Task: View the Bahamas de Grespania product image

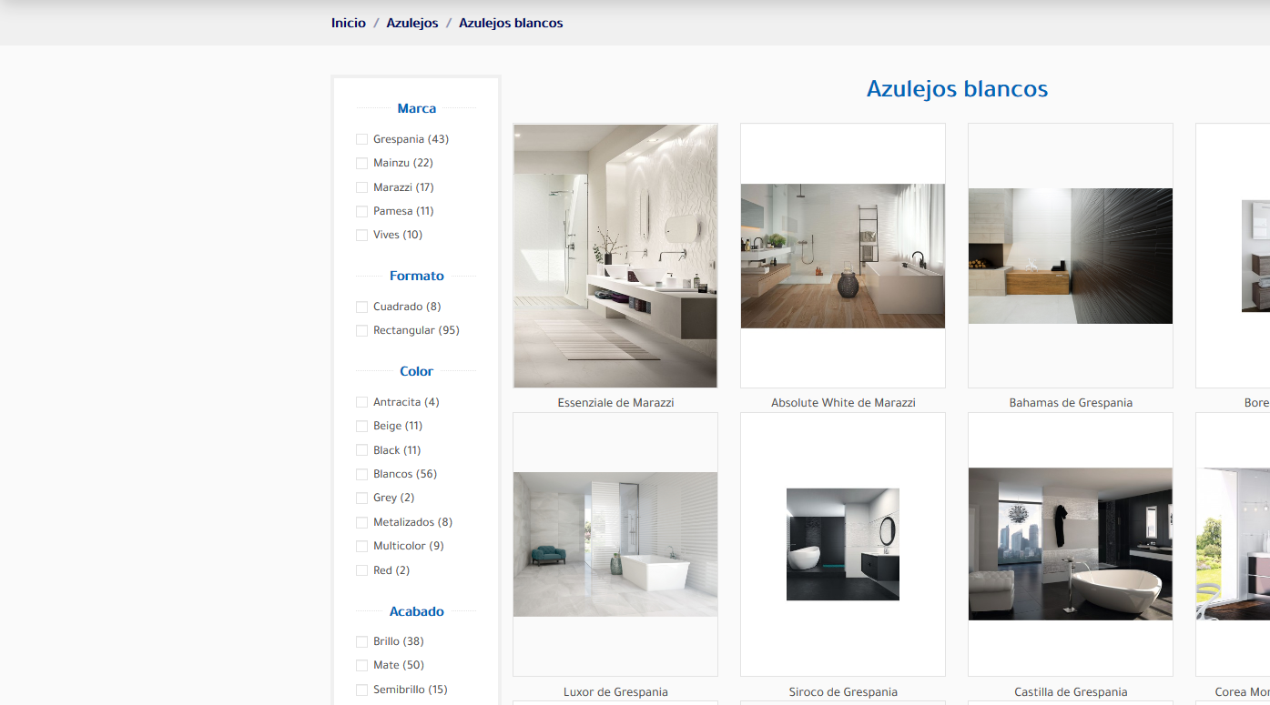Action: click(x=1071, y=256)
